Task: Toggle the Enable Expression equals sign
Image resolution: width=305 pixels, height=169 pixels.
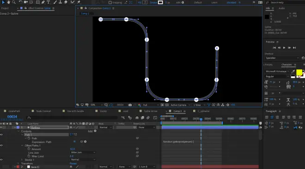Action: pyautogui.click(x=74, y=142)
